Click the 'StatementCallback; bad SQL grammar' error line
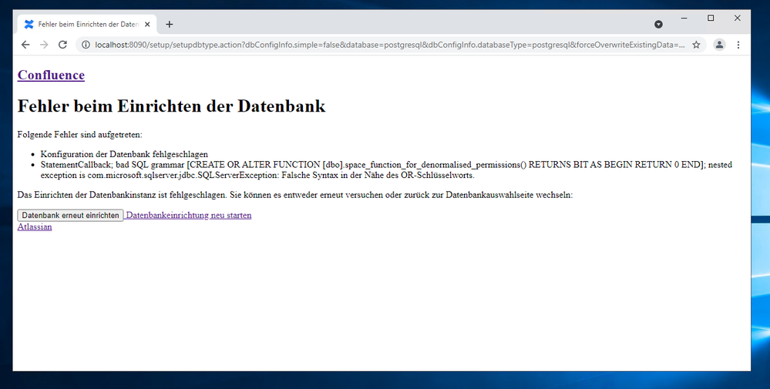Viewport: 770px width, 389px height. [386, 169]
